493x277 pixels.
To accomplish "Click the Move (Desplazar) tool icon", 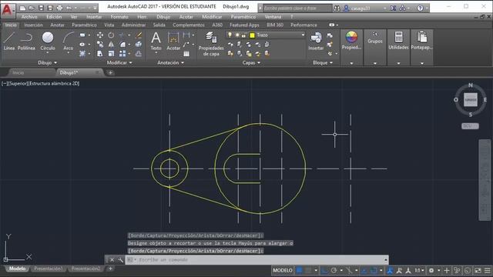I will coord(100,35).
